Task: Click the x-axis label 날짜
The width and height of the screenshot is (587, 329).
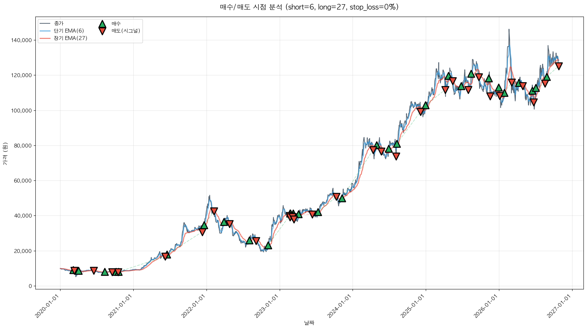Action: [x=309, y=323]
